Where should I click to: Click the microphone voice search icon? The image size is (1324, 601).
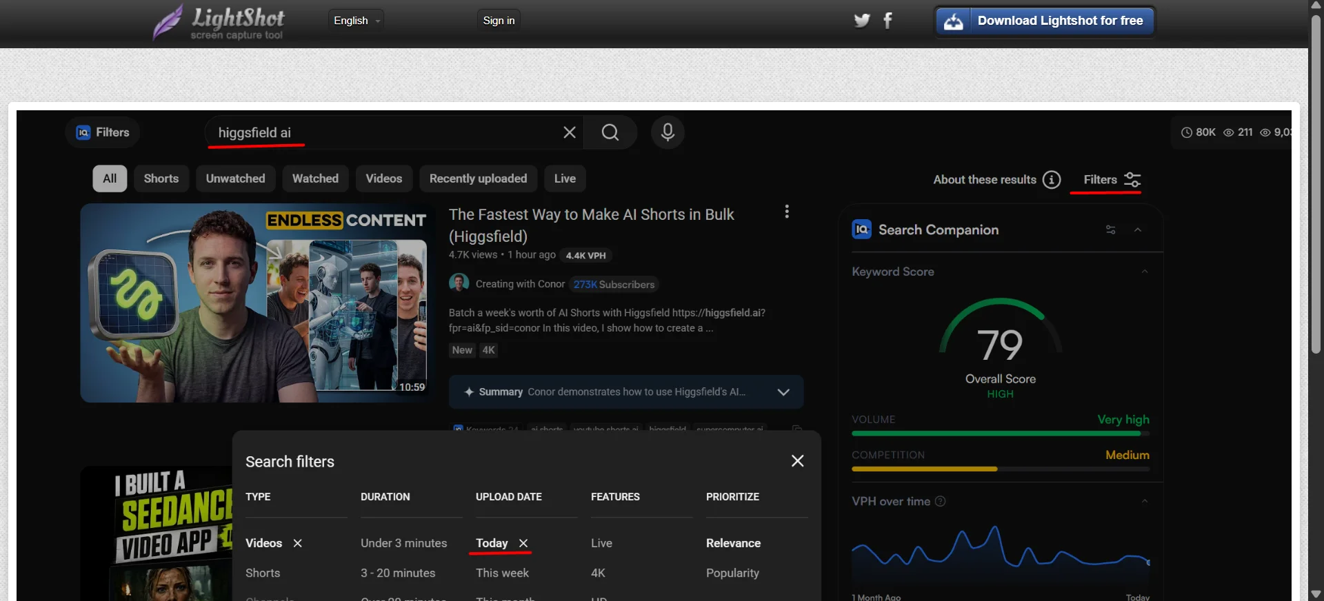tap(668, 132)
